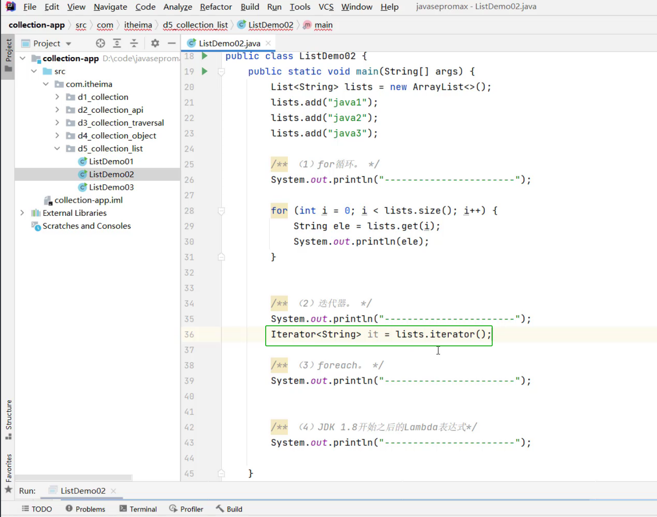Open the File menu

click(x=30, y=7)
